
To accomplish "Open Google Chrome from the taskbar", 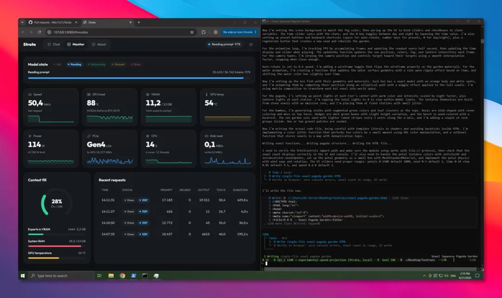I will tap(122, 276).
